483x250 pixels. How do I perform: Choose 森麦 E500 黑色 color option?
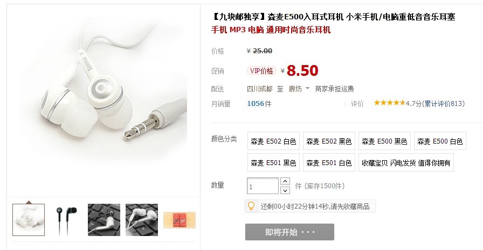[x=384, y=141]
